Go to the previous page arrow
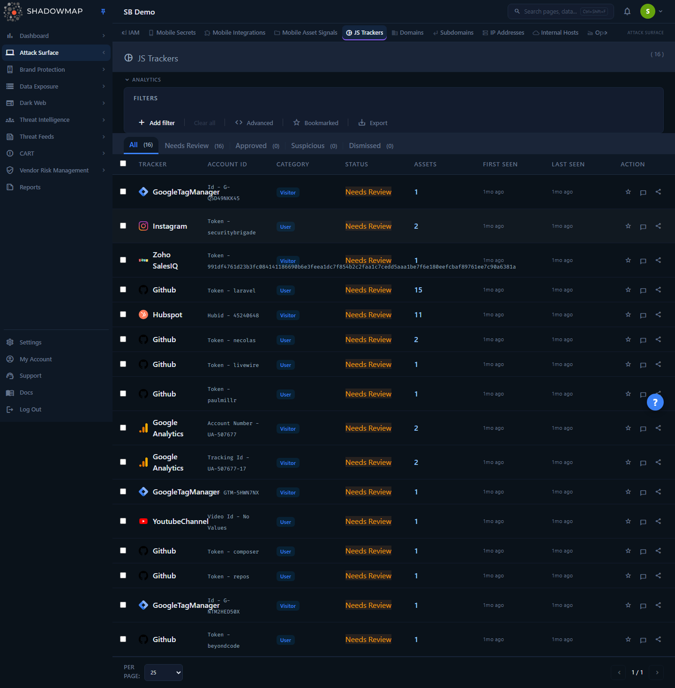 point(619,673)
